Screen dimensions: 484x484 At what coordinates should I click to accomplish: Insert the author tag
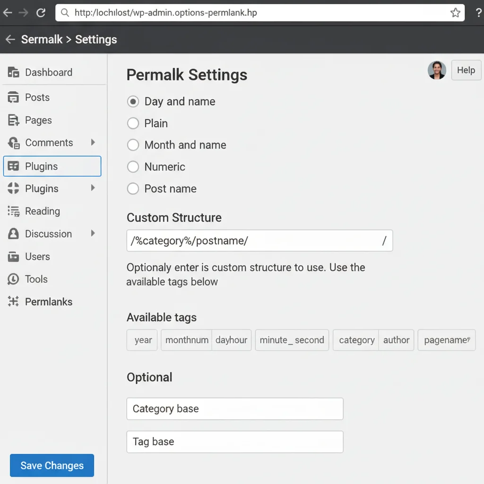pyautogui.click(x=397, y=340)
